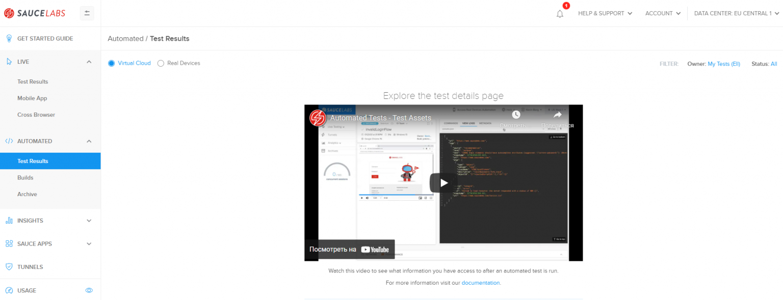Image resolution: width=783 pixels, height=300 pixels.
Task: Select the Virtual Cloud radio button
Action: 111,63
